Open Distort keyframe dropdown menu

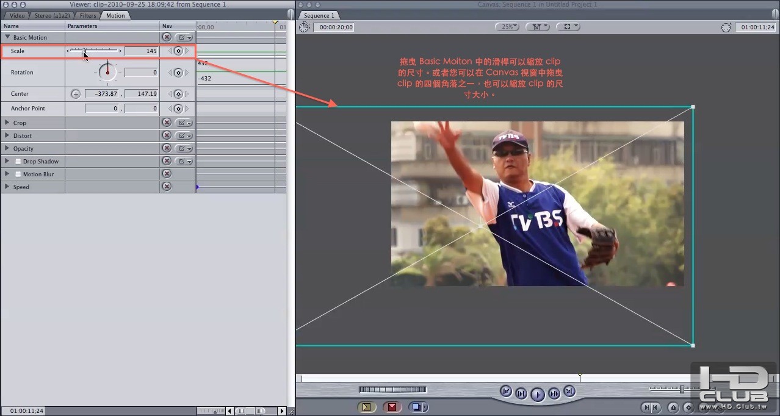[184, 135]
